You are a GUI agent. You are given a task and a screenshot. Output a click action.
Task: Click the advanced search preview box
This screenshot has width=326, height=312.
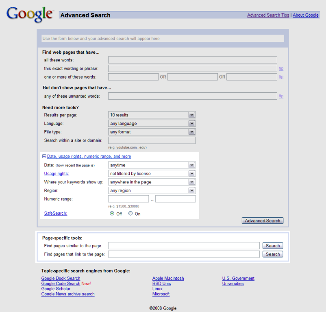click(x=163, y=39)
